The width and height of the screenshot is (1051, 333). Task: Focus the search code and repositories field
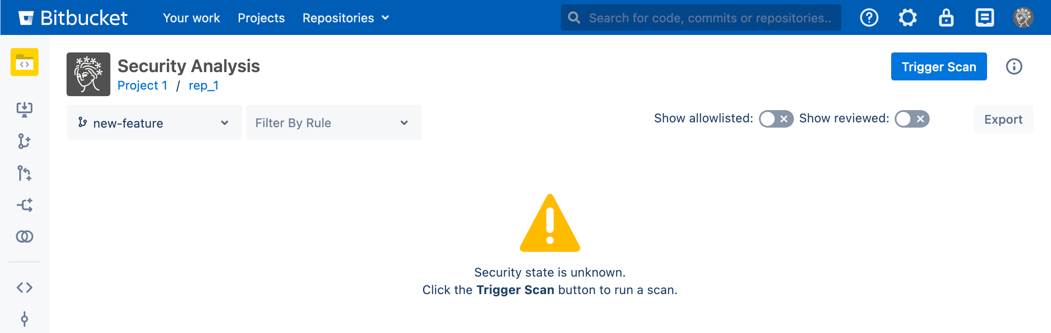(x=709, y=18)
